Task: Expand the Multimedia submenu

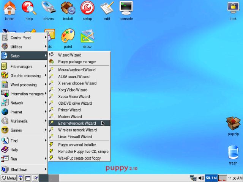Action: [x=24, y=121]
